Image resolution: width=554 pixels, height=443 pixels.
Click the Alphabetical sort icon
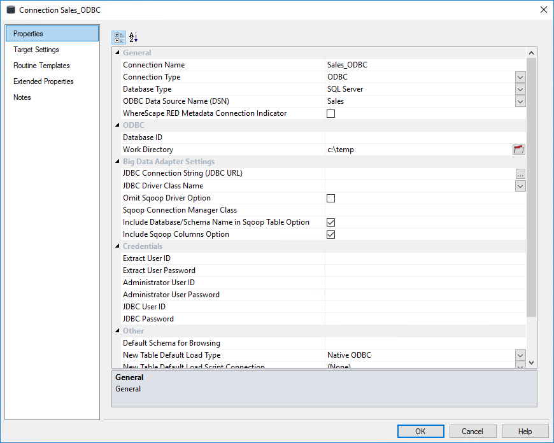click(133, 38)
